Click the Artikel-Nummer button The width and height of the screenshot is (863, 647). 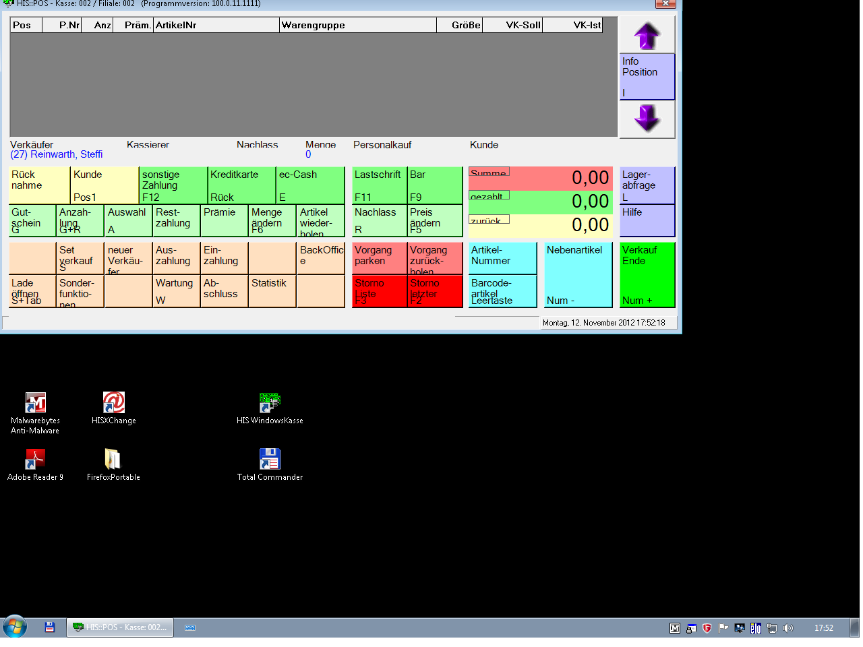click(x=502, y=258)
